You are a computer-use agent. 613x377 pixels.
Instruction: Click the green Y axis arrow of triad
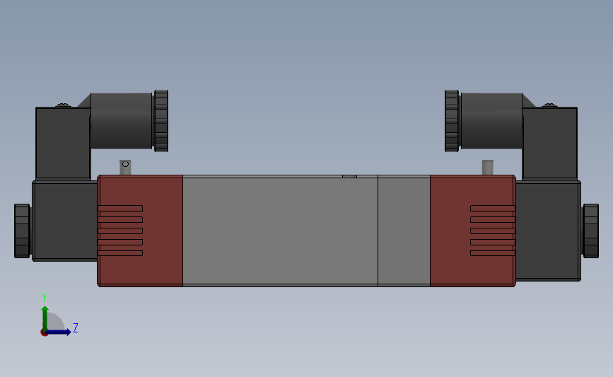45,318
